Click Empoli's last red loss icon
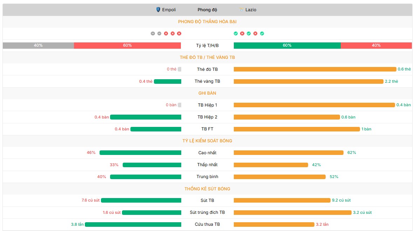Image resolution: width=414 pixels, height=231 pixels. click(179, 34)
